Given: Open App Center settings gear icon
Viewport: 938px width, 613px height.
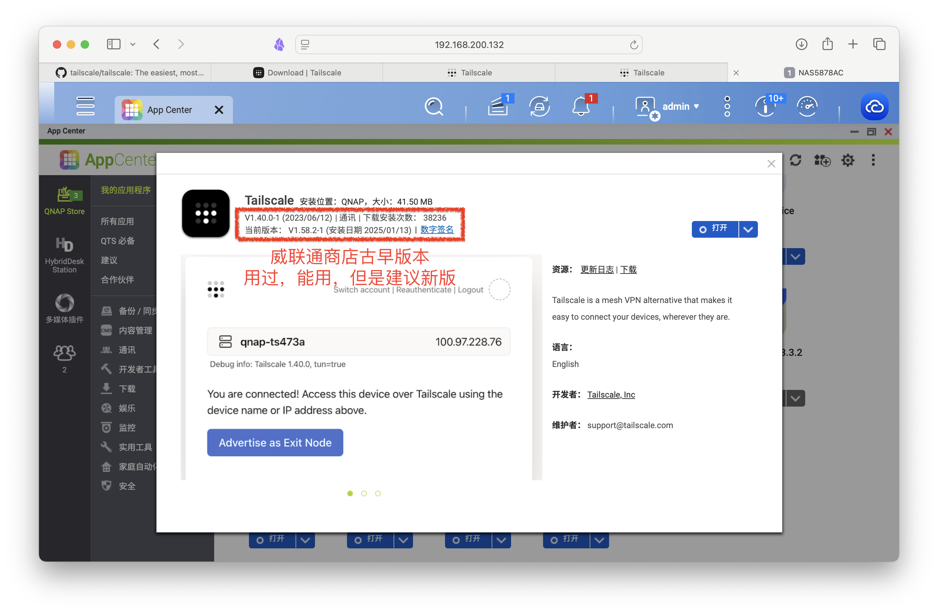Looking at the screenshot, I should (848, 160).
